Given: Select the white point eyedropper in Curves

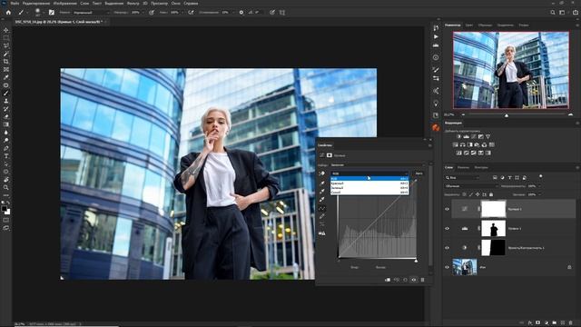Looking at the screenshot, I should (x=322, y=200).
